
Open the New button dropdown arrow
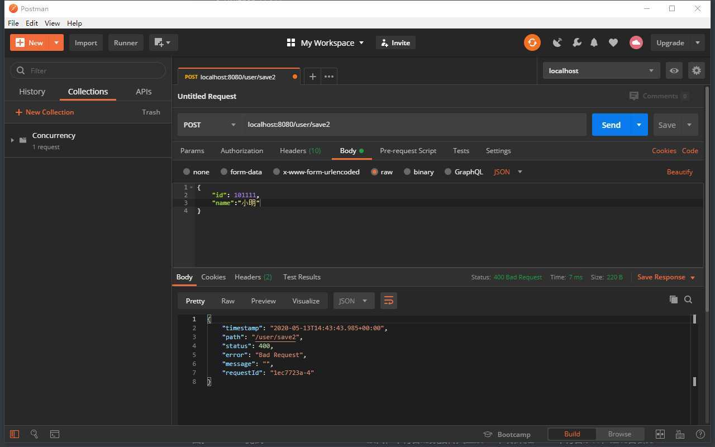[56, 42]
